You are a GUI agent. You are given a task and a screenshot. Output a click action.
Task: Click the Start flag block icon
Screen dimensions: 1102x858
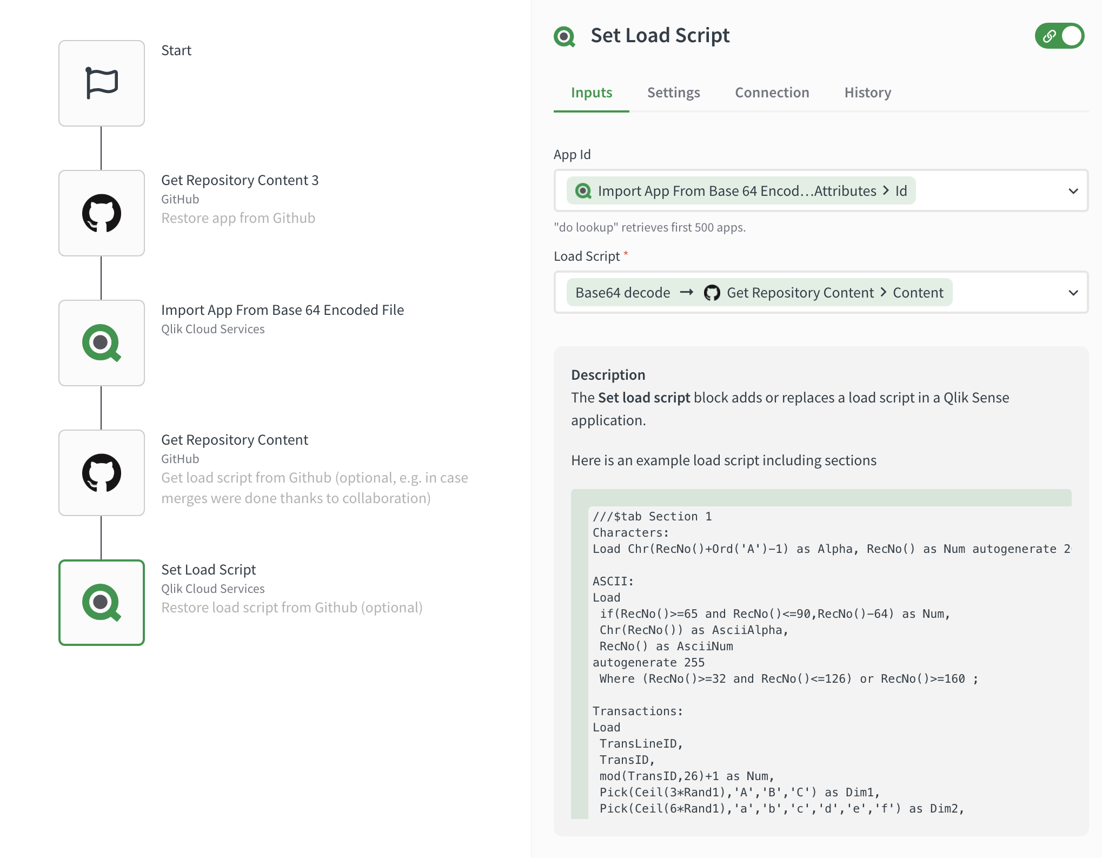click(102, 83)
